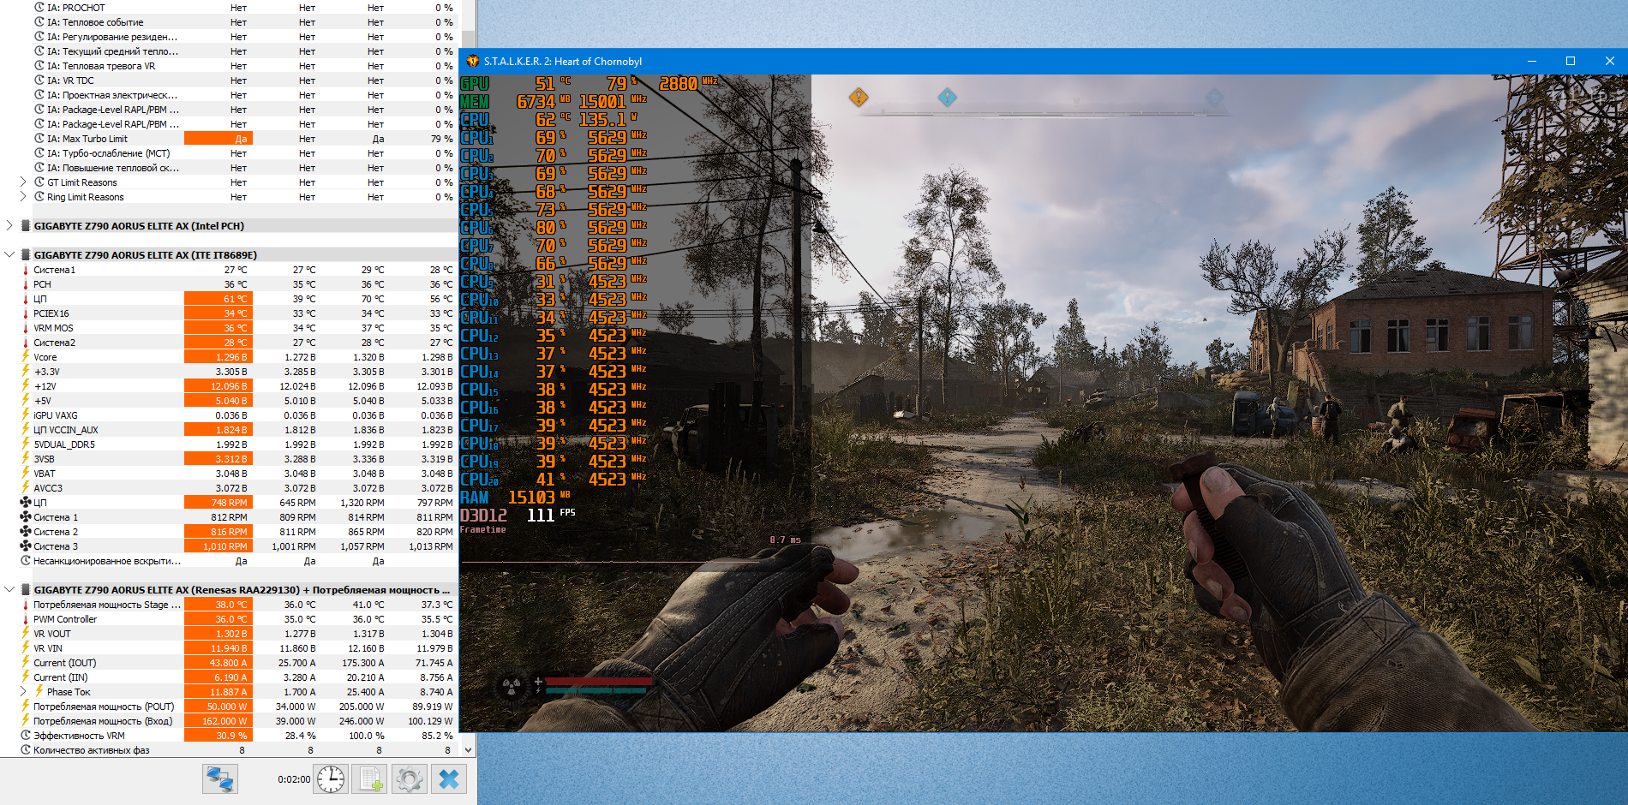Click the lightning icon on the VR VOUT row
The image size is (1628, 805).
(26, 634)
